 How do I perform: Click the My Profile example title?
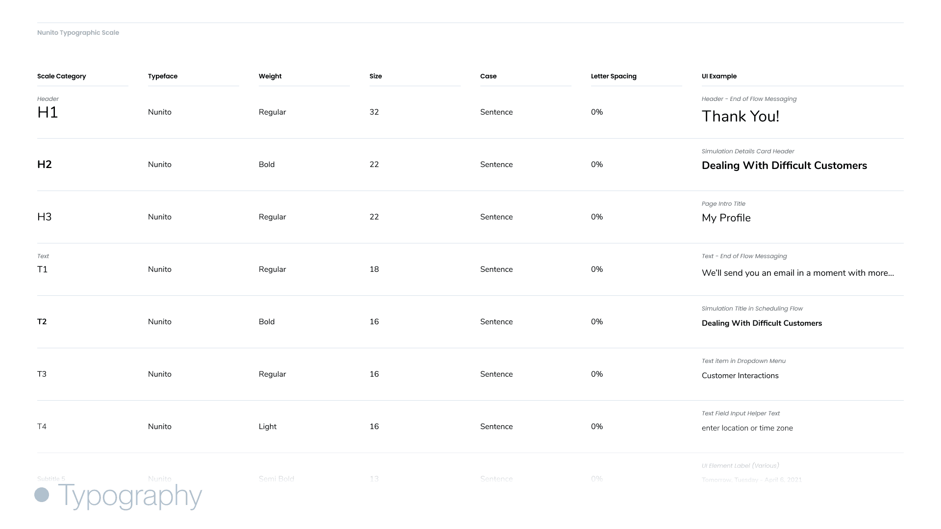pos(726,218)
